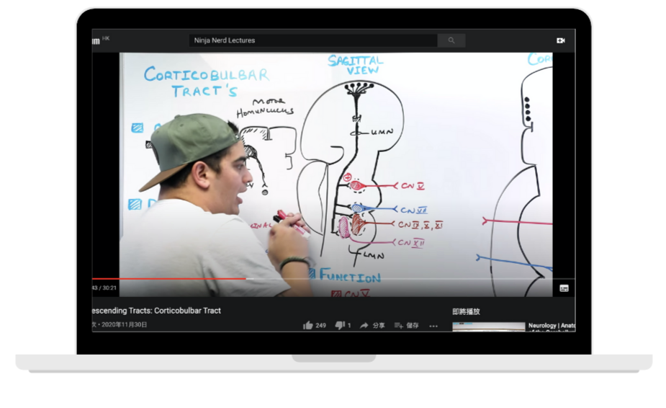The image size is (666, 408).
Task: Click the 即將播放 up next heading
Action: click(466, 311)
